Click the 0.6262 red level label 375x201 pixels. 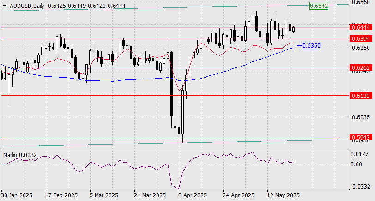[361, 68]
